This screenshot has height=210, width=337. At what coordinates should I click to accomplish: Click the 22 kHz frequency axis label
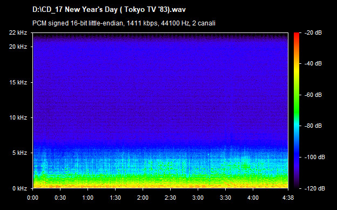tap(18, 32)
